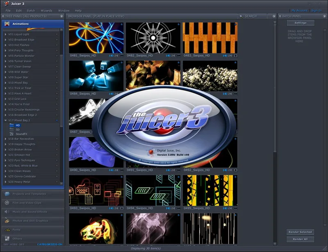Expand the V05:Particle Wonder tree node

pos(5,56)
